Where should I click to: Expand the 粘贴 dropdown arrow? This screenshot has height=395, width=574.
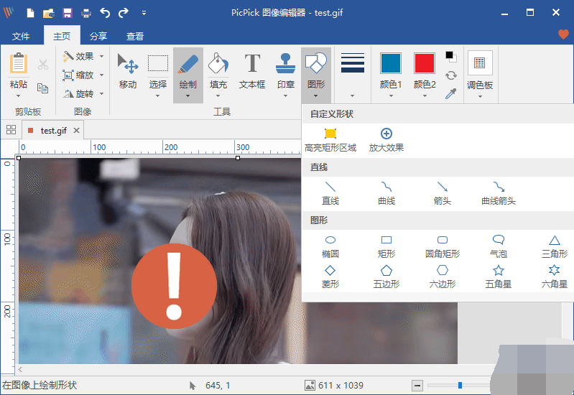coord(18,96)
